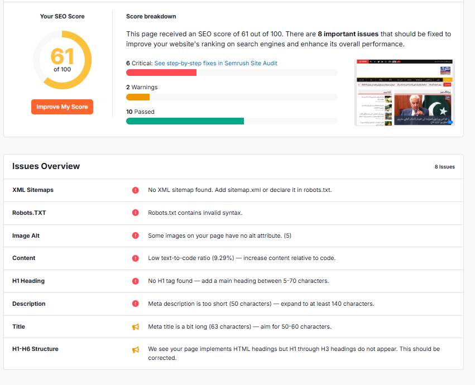Viewport: 475px width, 385px height.
Task: Click the Description critical error icon
Action: [135, 304]
